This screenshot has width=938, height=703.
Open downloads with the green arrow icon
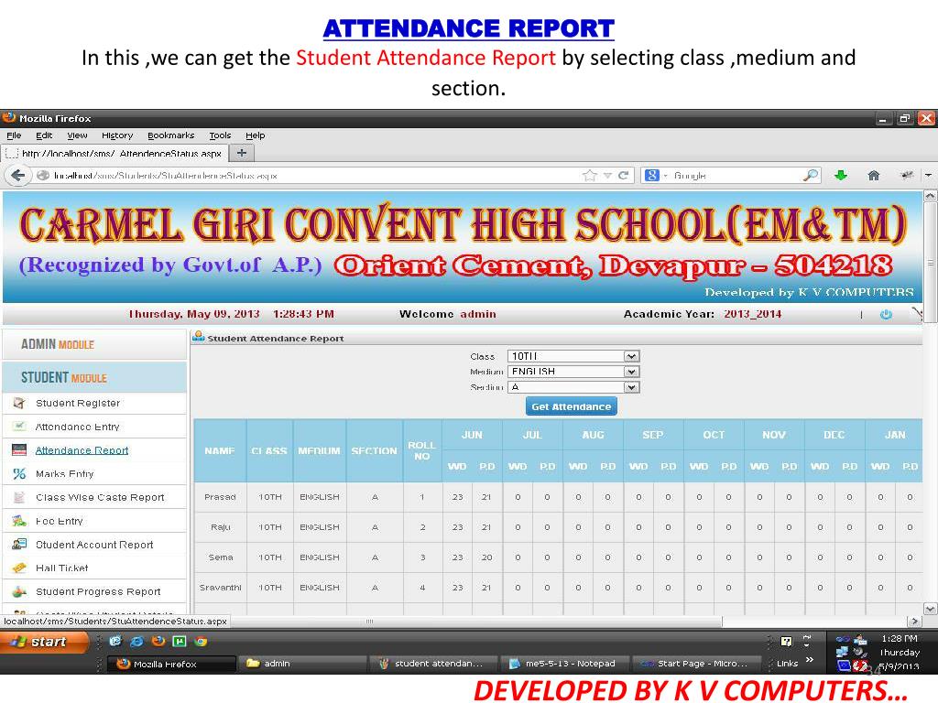point(841,175)
